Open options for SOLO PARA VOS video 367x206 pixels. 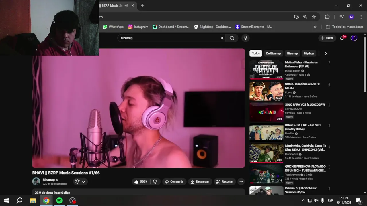pos(329,105)
